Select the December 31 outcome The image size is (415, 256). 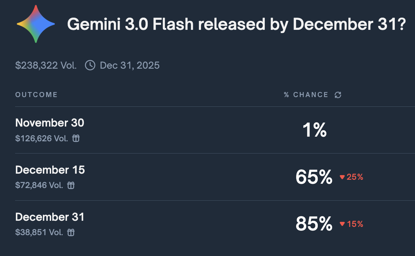tap(50, 217)
